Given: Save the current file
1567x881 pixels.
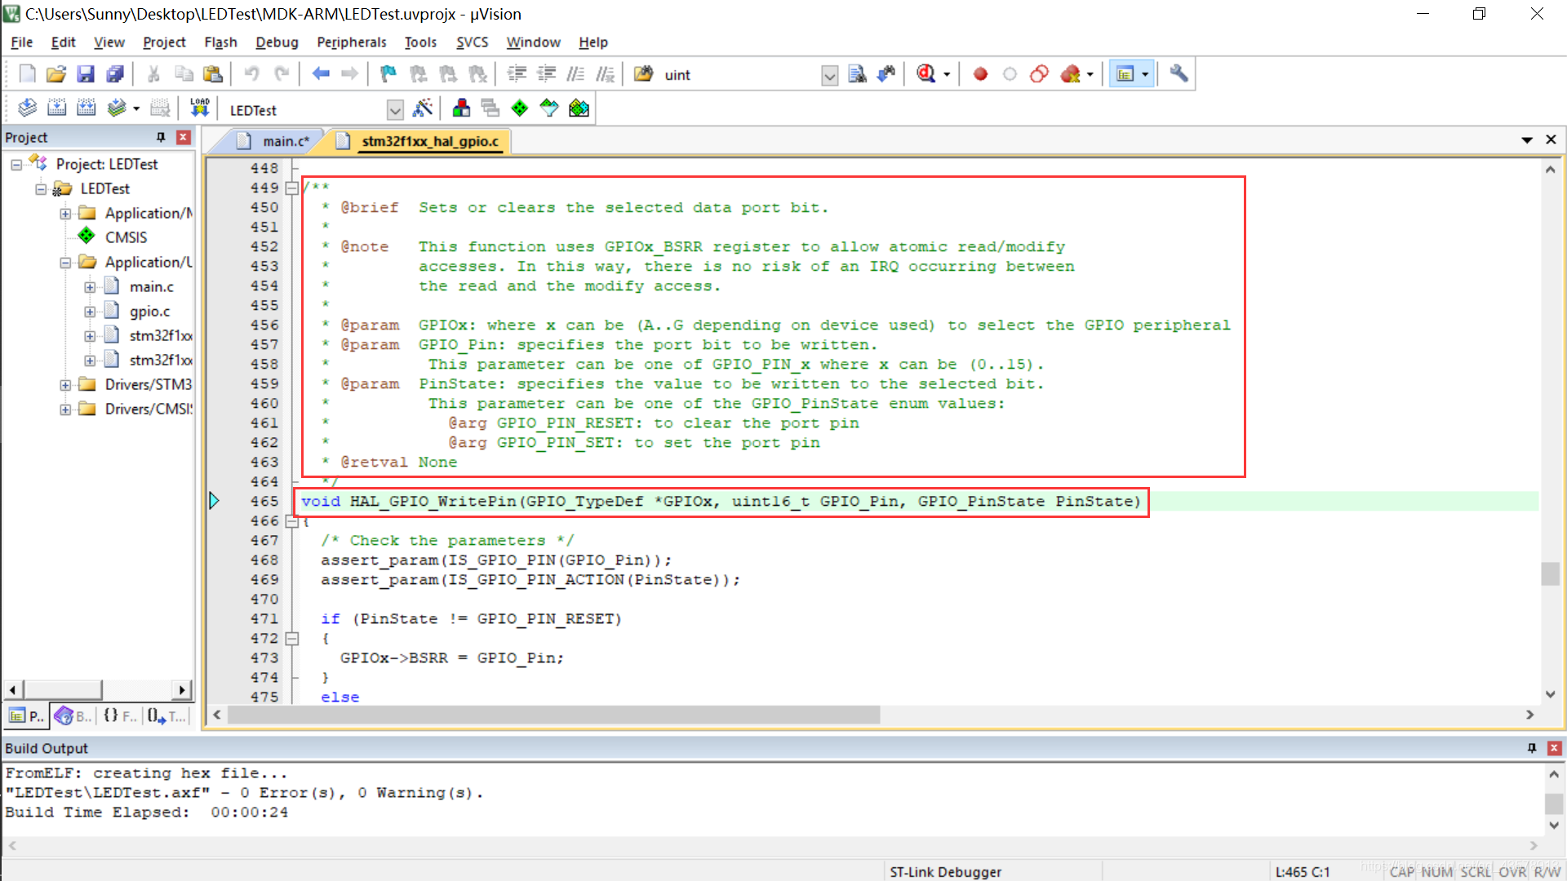Looking at the screenshot, I should (86, 74).
